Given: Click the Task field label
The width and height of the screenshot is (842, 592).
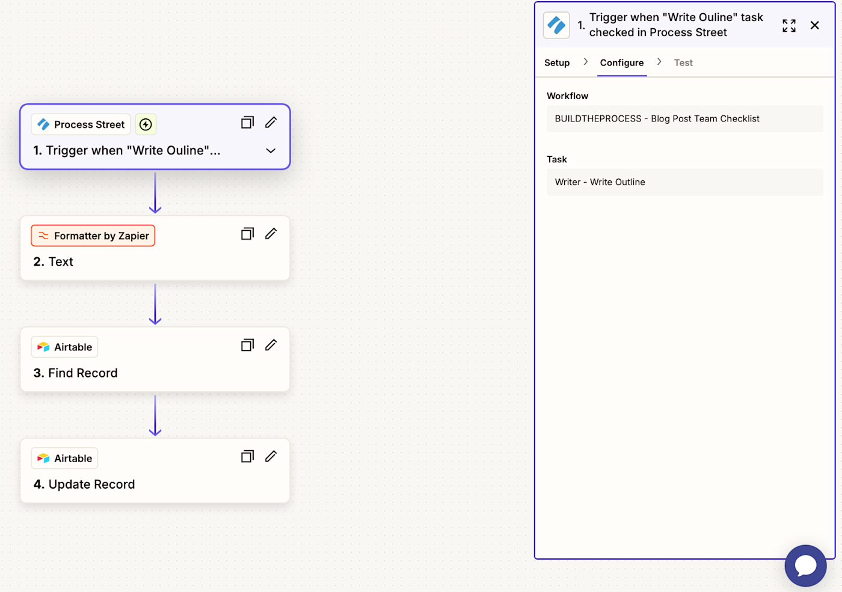Looking at the screenshot, I should pos(557,159).
